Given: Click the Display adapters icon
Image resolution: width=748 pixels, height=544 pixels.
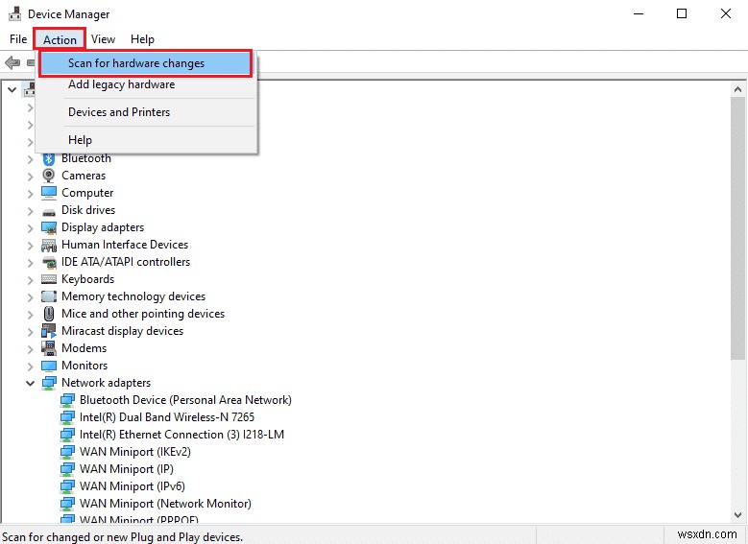Looking at the screenshot, I should pyautogui.click(x=49, y=227).
